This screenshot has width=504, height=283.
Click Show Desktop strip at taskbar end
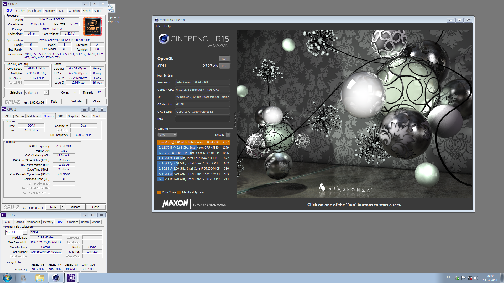[x=502, y=278]
